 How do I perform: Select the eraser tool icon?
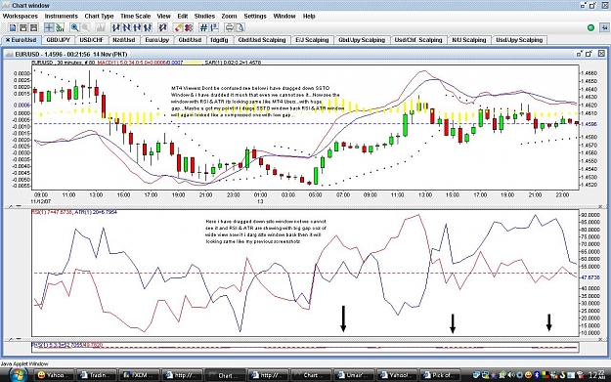point(178,27)
